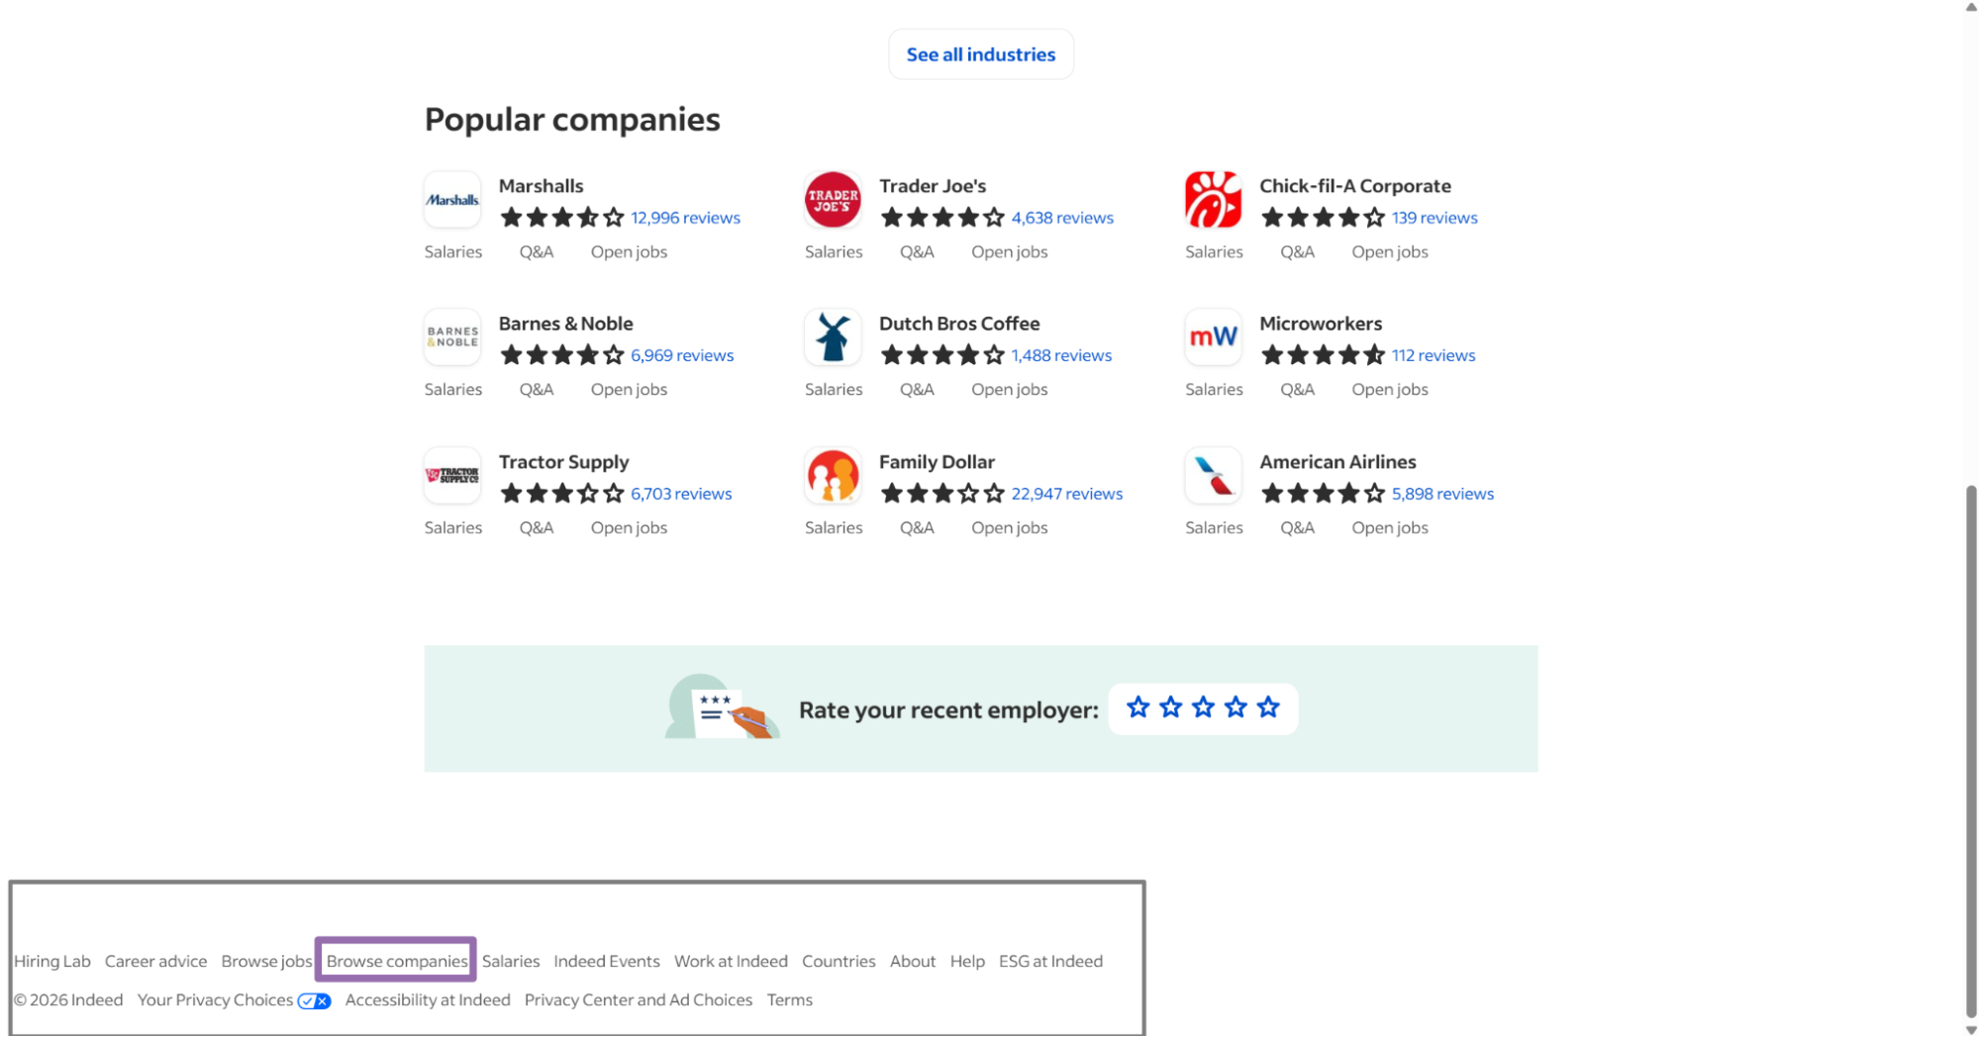This screenshot has width=1979, height=1037.
Task: Open Work at Indeed footer link
Action: point(731,962)
